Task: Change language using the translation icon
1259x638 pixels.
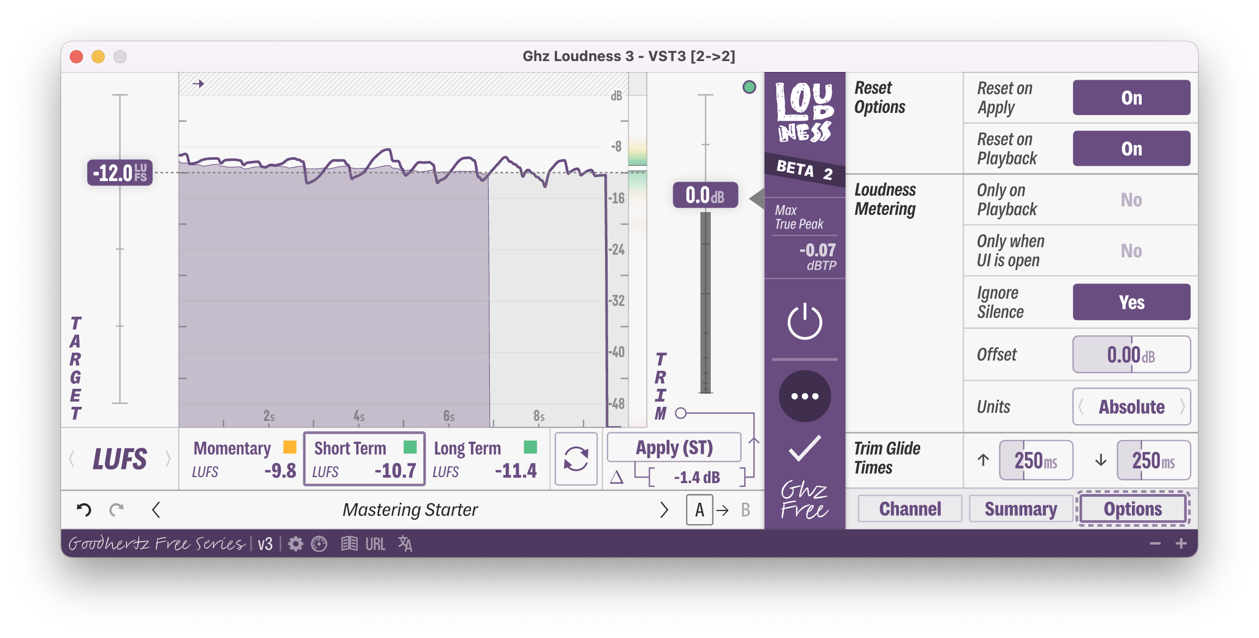Action: pos(405,544)
